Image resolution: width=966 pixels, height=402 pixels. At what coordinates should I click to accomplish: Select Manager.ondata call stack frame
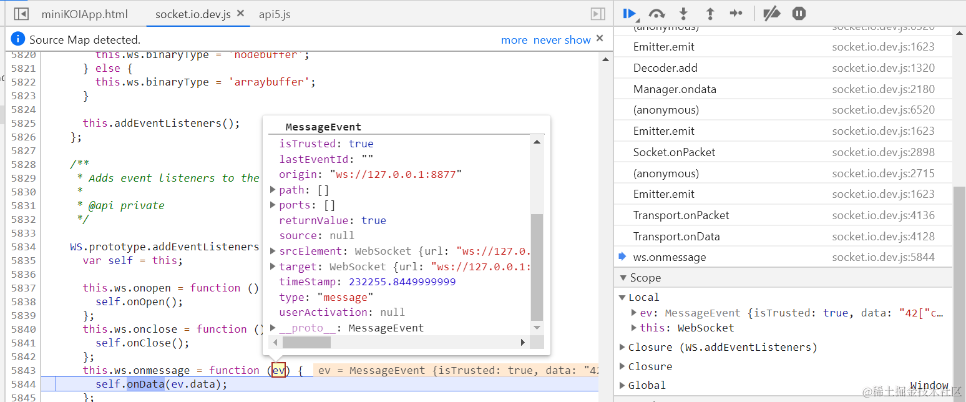(783, 89)
